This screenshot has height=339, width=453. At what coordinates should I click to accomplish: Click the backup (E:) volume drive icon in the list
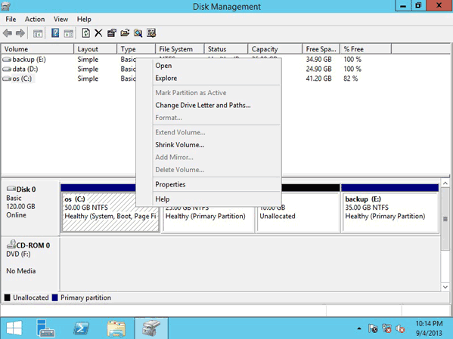7,60
